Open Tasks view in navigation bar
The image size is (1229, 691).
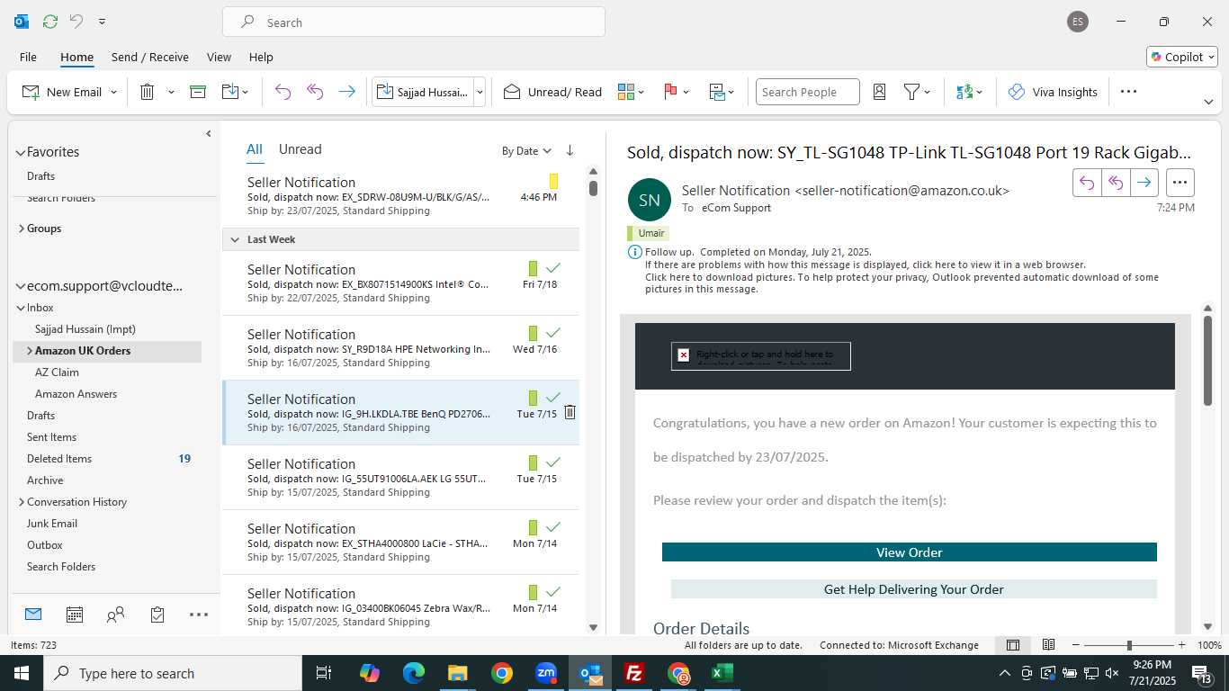pyautogui.click(x=157, y=615)
